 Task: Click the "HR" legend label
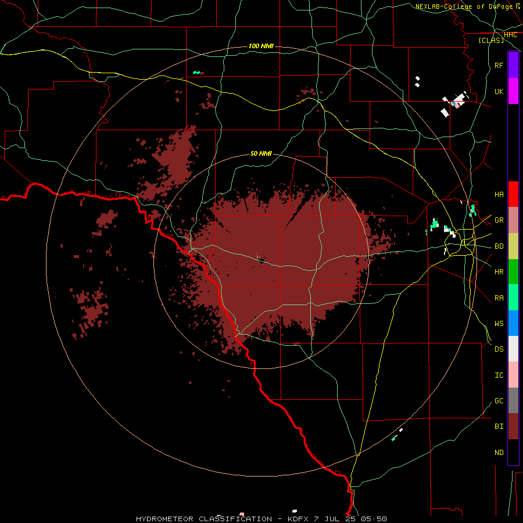pyautogui.click(x=499, y=272)
